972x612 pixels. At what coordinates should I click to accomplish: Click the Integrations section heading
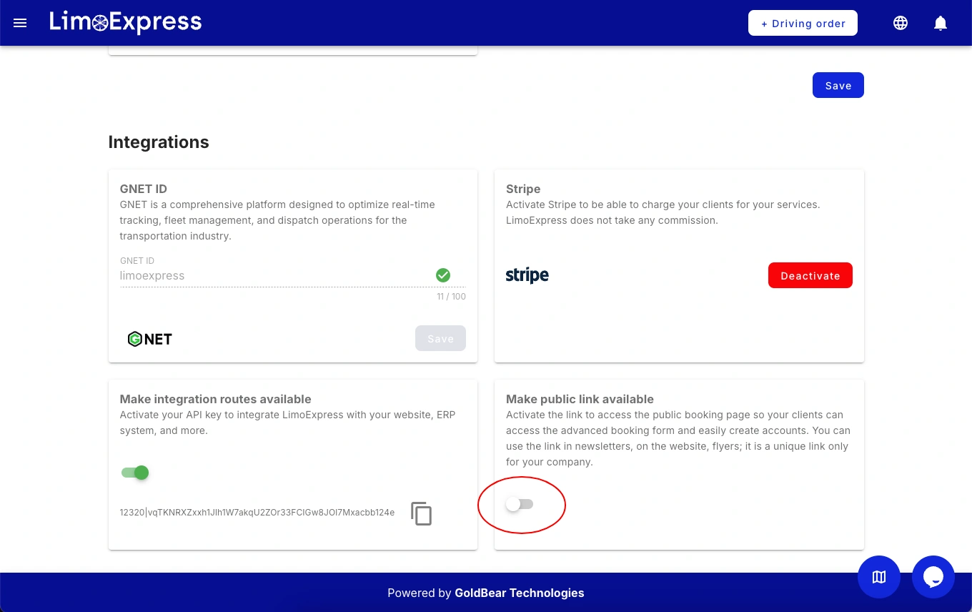pyautogui.click(x=159, y=142)
